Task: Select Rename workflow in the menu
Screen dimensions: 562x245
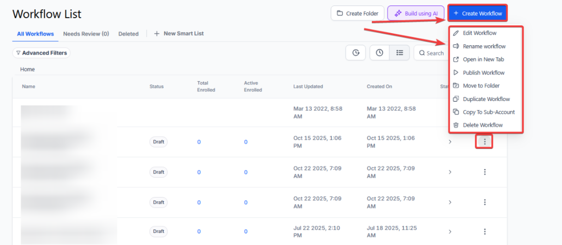Action: point(484,47)
